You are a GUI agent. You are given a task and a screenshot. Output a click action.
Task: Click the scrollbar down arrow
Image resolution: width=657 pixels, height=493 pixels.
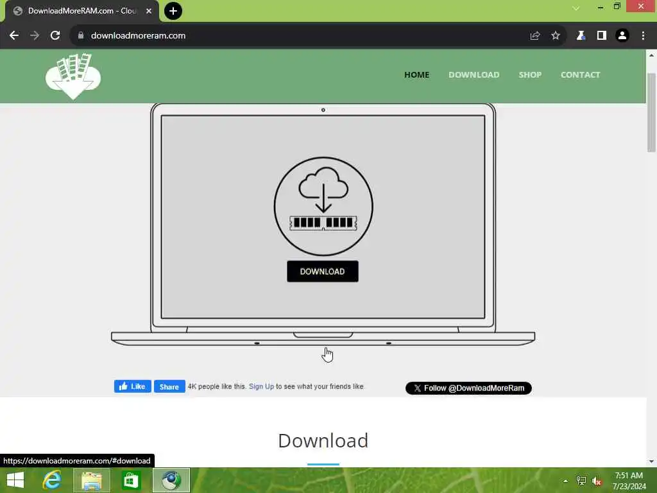(x=651, y=462)
